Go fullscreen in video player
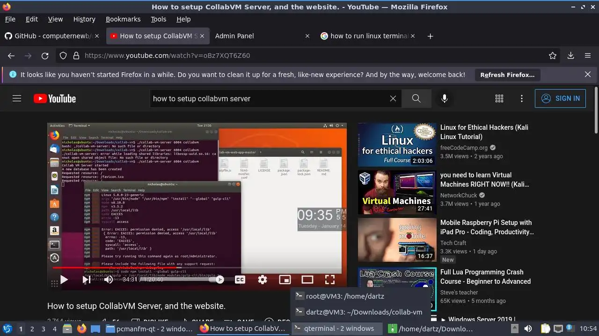This screenshot has height=336, width=599. point(330,280)
